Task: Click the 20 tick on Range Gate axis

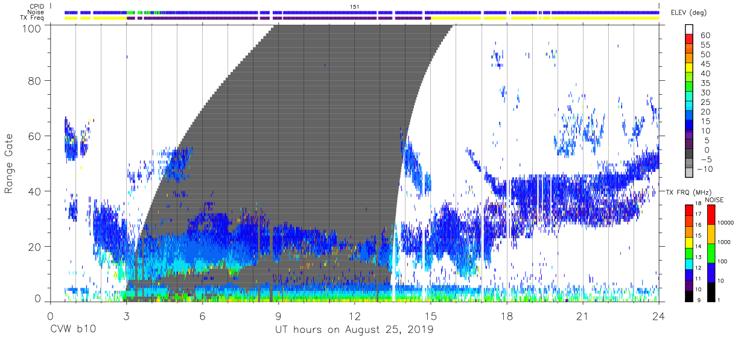Action: 36,247
